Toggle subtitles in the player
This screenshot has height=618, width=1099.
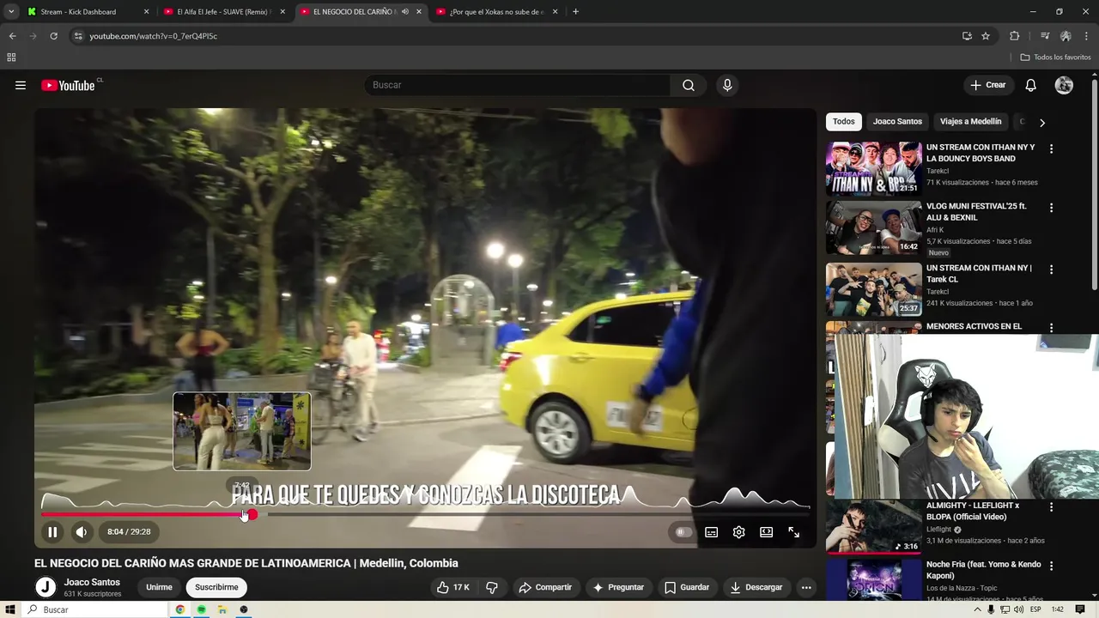coord(711,532)
